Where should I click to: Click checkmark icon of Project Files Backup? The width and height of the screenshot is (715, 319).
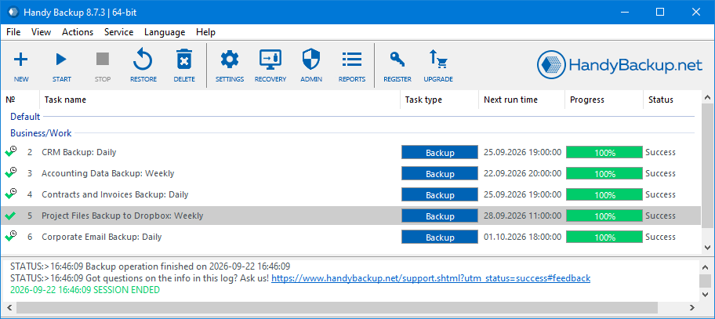point(10,216)
